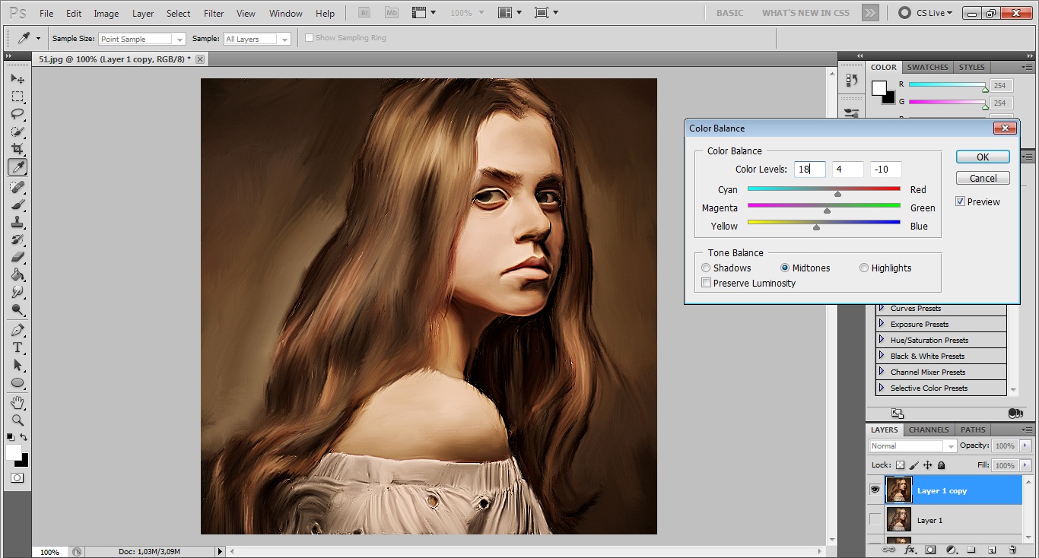
Task: Enable the Preserve Luminosity checkbox
Action: click(x=707, y=284)
